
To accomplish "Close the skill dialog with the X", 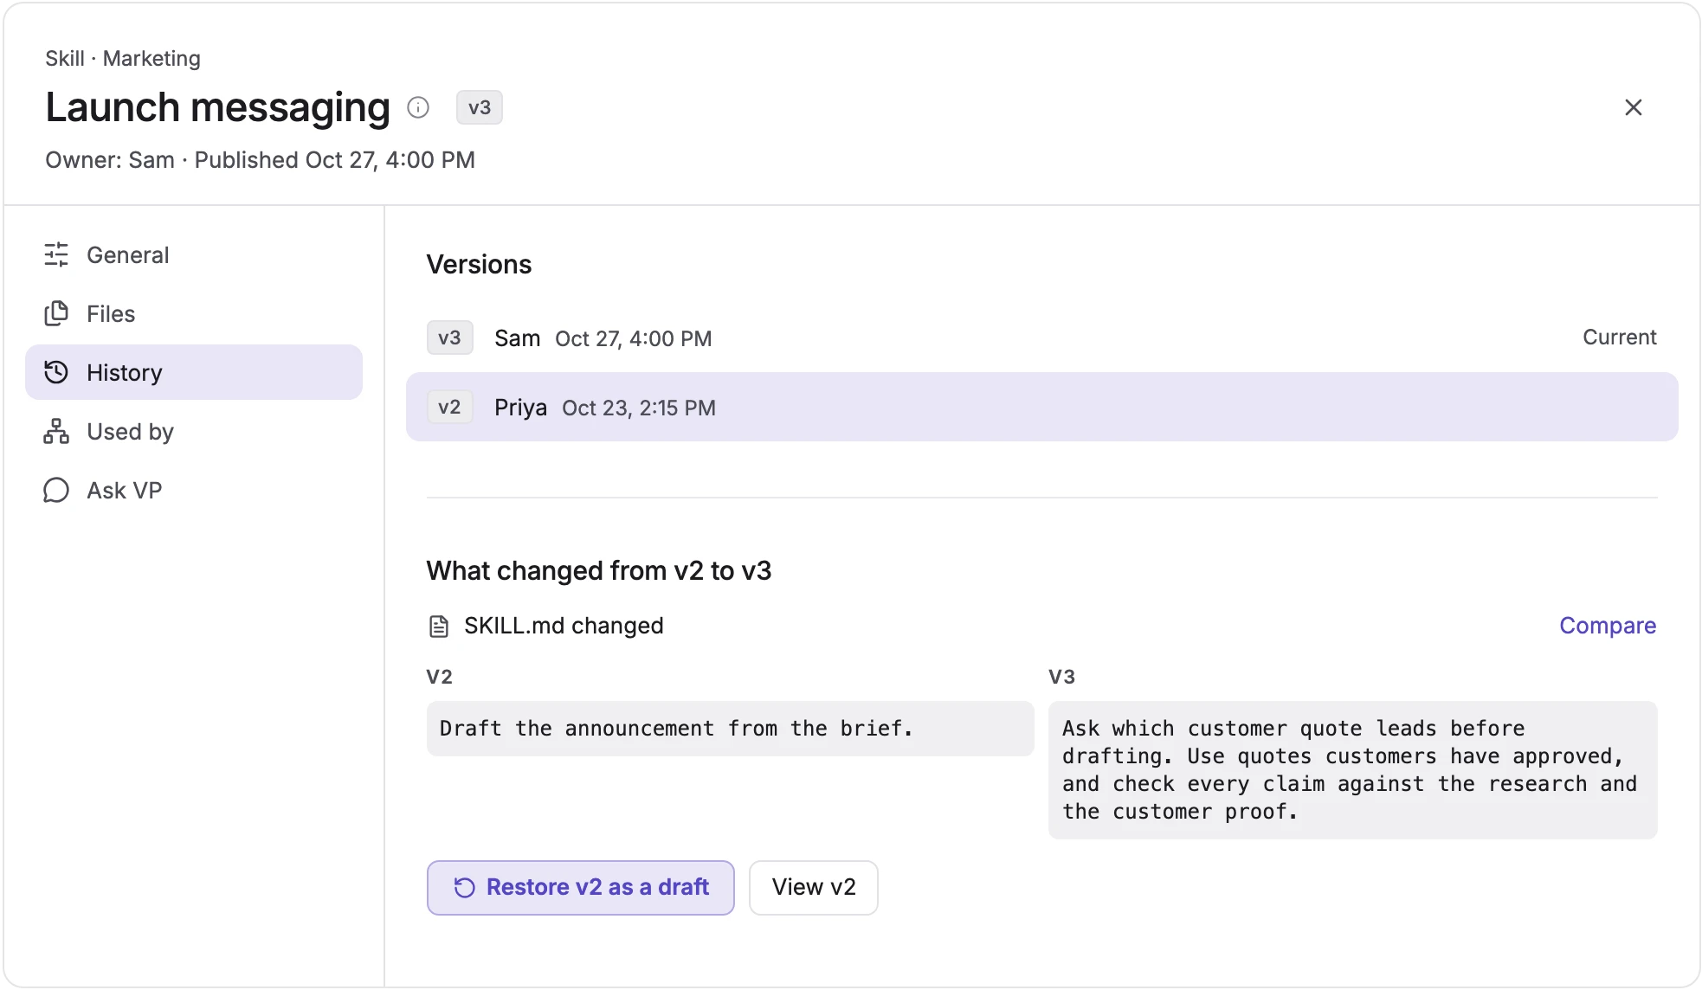I will 1633,107.
